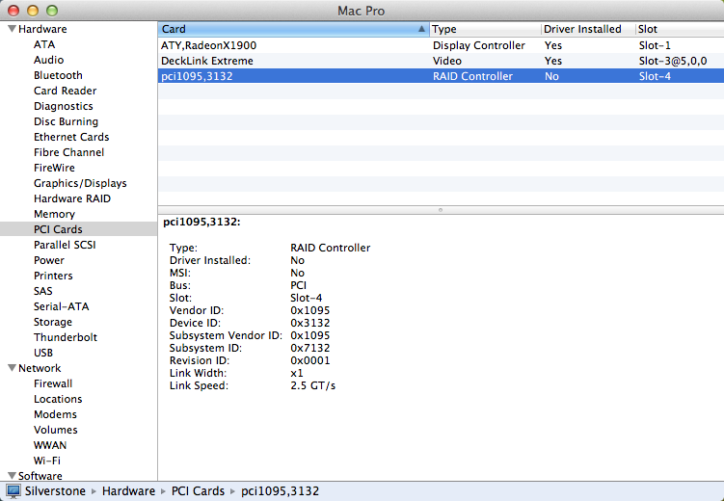The height and width of the screenshot is (501, 724).
Task: Open Firewall under Network
Action: 53,383
